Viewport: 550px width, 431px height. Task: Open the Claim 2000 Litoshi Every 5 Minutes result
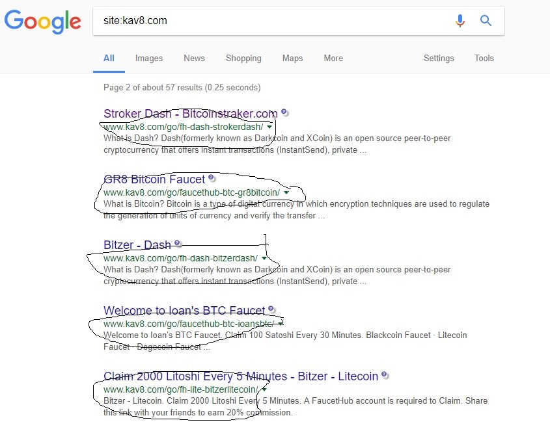click(x=241, y=376)
